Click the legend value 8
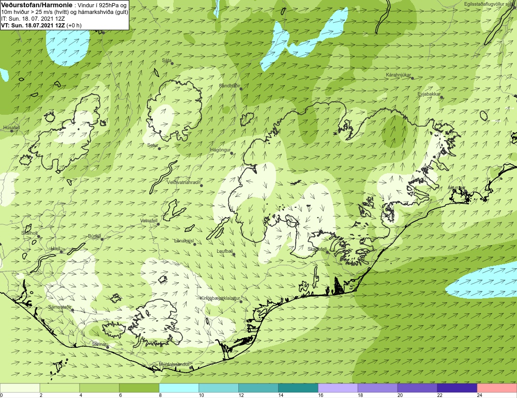The image size is (517, 398). click(x=161, y=395)
